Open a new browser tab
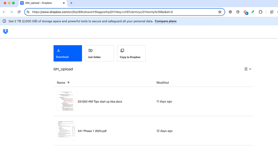 point(71,3)
